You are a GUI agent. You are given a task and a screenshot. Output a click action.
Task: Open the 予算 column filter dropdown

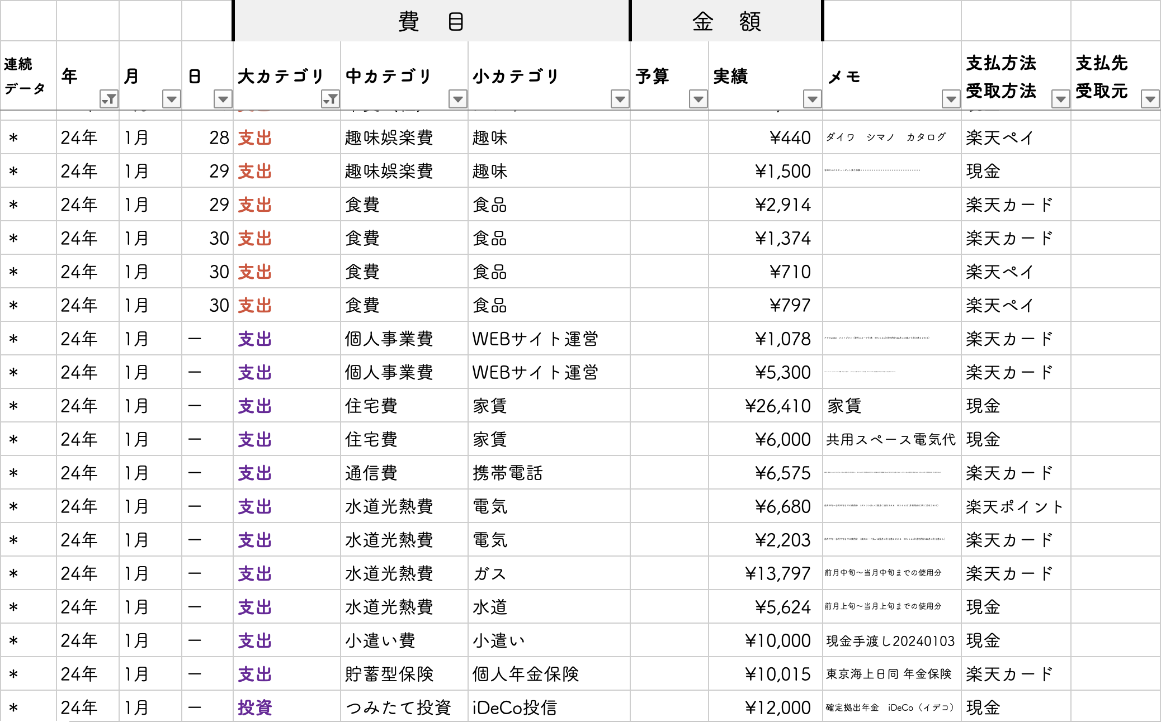698,99
